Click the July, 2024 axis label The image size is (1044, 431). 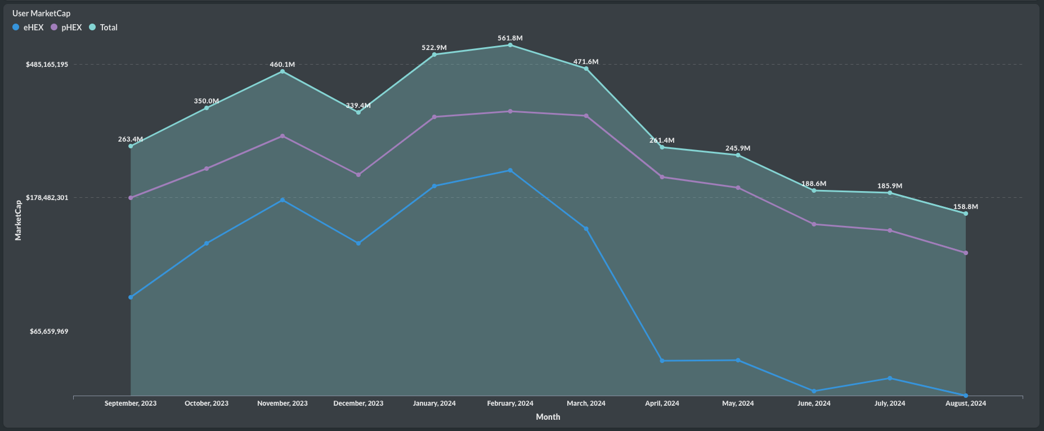point(890,403)
